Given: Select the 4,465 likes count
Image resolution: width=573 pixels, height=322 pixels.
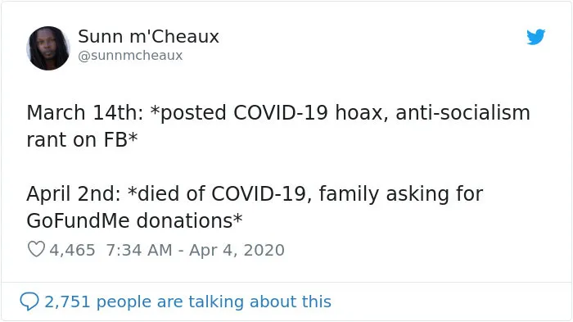Looking at the screenshot, I should click(72, 250).
